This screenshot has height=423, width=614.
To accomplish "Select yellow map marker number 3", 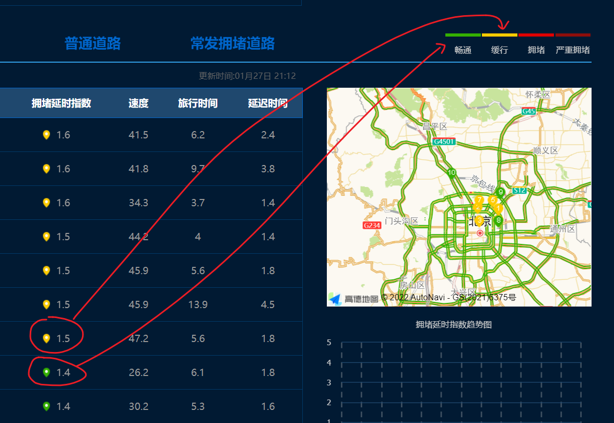I will 479,221.
